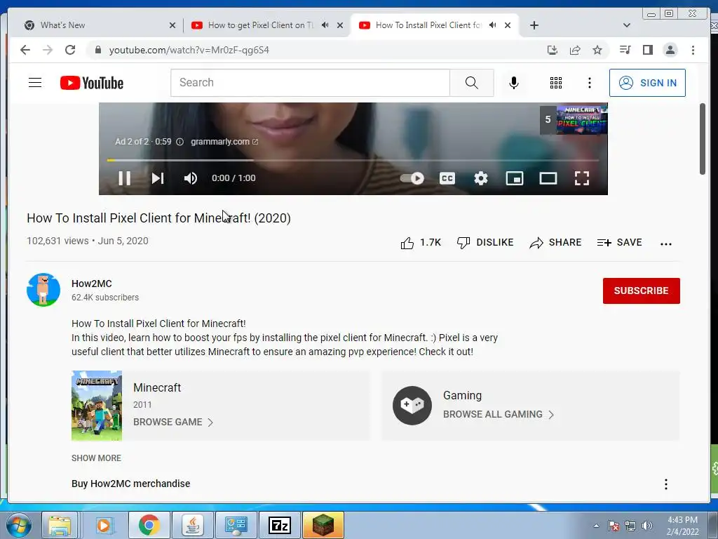Image resolution: width=718 pixels, height=539 pixels.
Task: View site information padlock icon
Action: [97, 50]
